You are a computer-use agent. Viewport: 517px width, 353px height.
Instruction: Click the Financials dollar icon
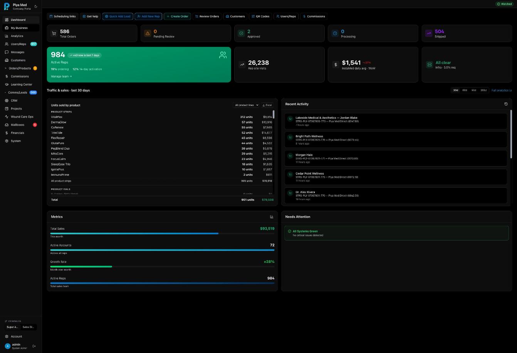pyautogui.click(x=7, y=133)
